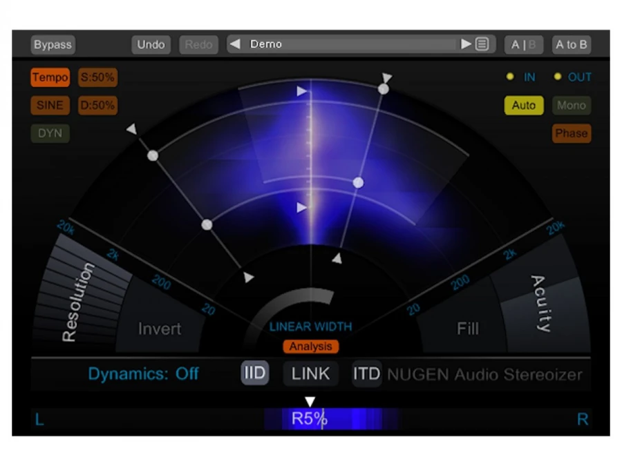The image size is (622, 466).
Task: Click the right 20k frequency label
Action: [556, 227]
